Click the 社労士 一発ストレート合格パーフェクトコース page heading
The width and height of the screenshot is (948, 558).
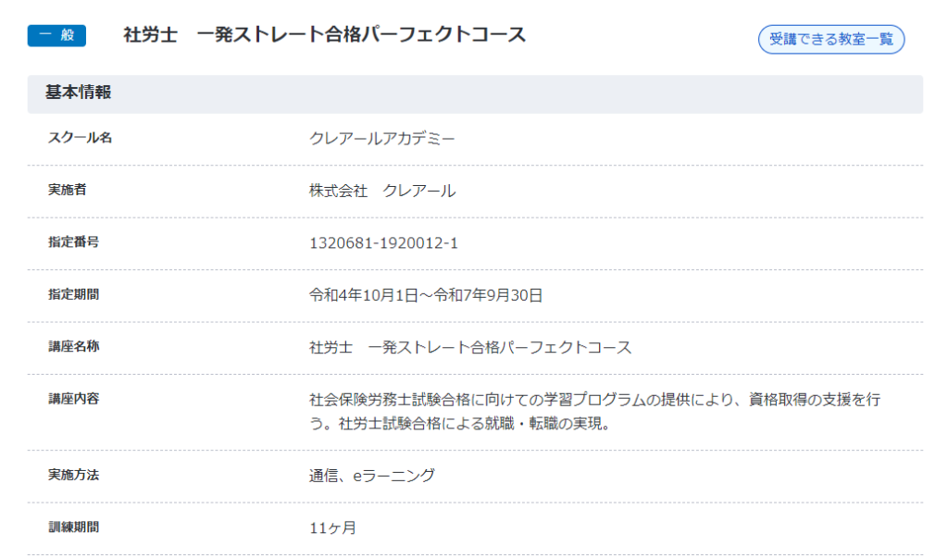[324, 35]
